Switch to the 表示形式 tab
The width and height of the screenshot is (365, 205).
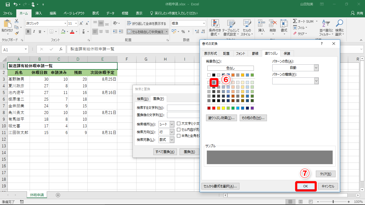pyautogui.click(x=211, y=53)
